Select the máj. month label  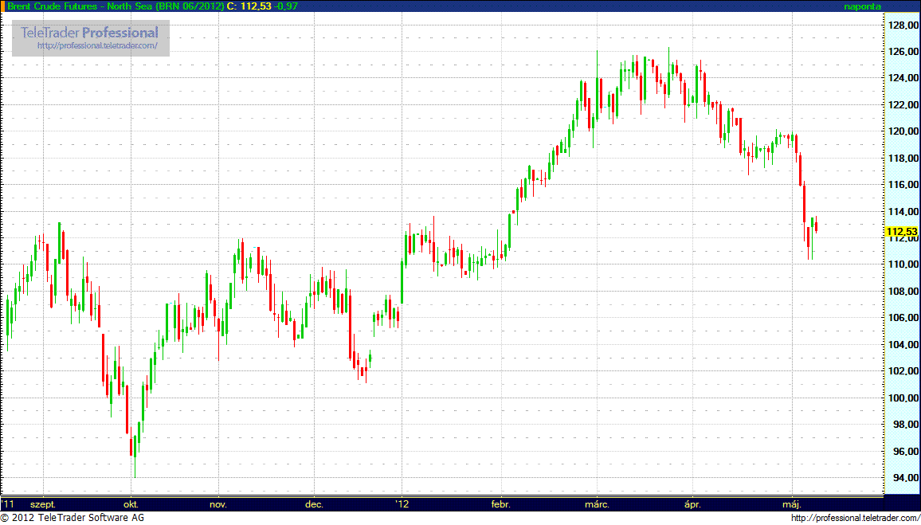pos(792,504)
